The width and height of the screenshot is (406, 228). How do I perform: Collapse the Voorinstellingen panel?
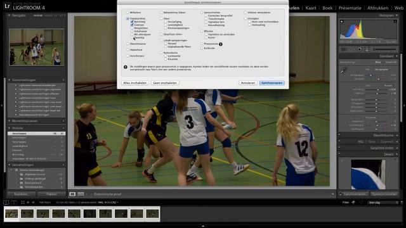[10, 80]
